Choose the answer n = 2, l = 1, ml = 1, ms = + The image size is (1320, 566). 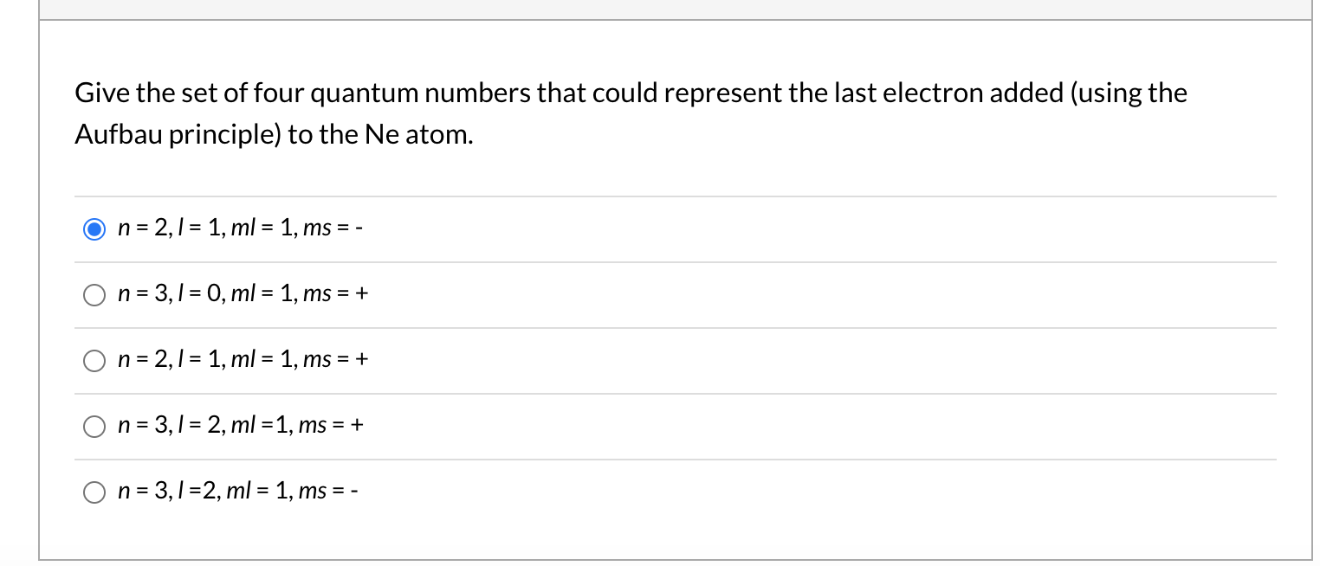pyautogui.click(x=94, y=360)
